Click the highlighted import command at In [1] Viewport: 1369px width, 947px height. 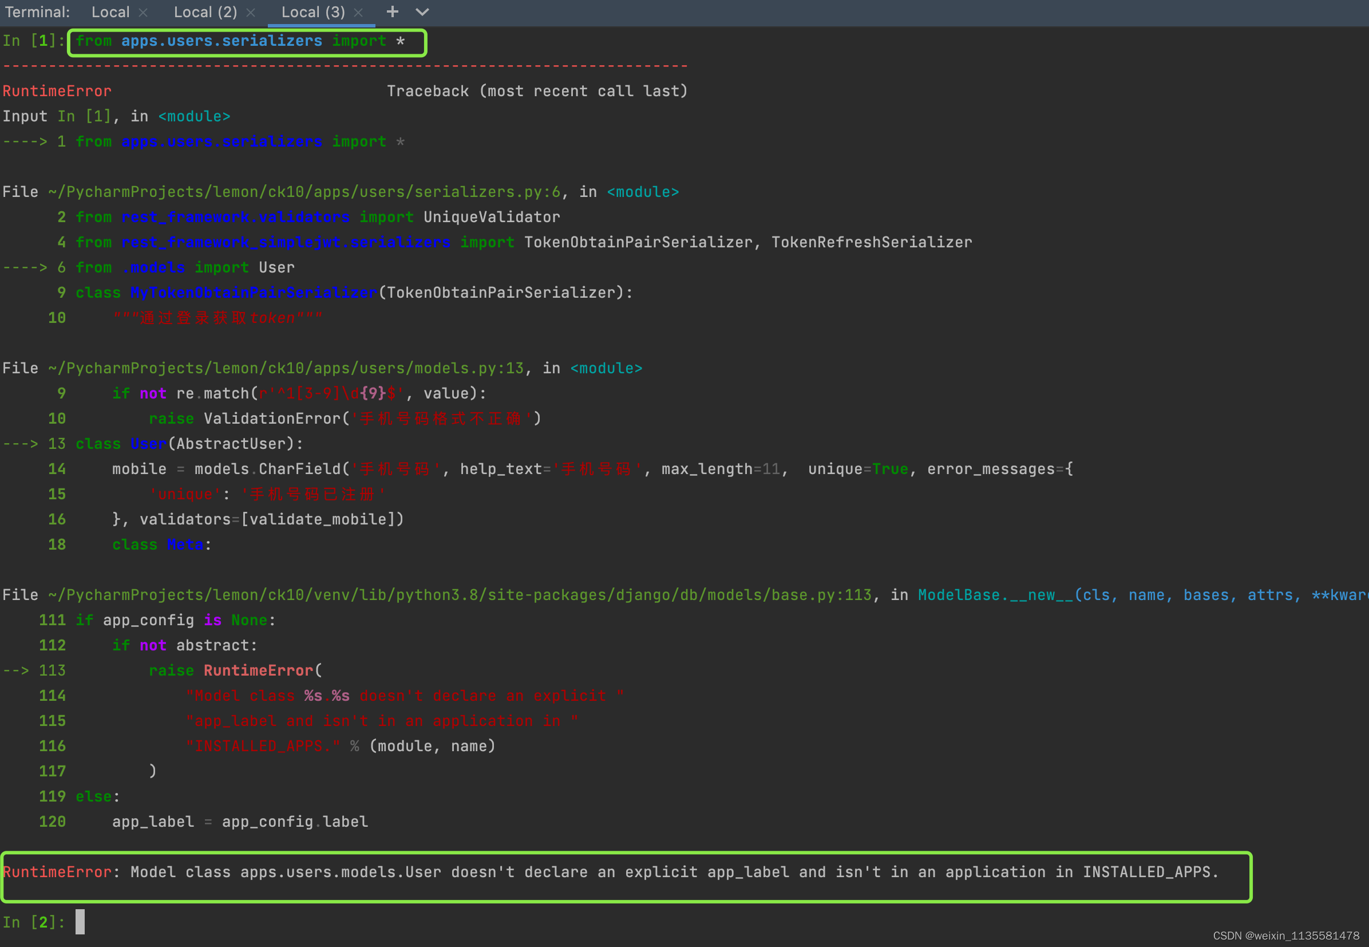click(240, 41)
